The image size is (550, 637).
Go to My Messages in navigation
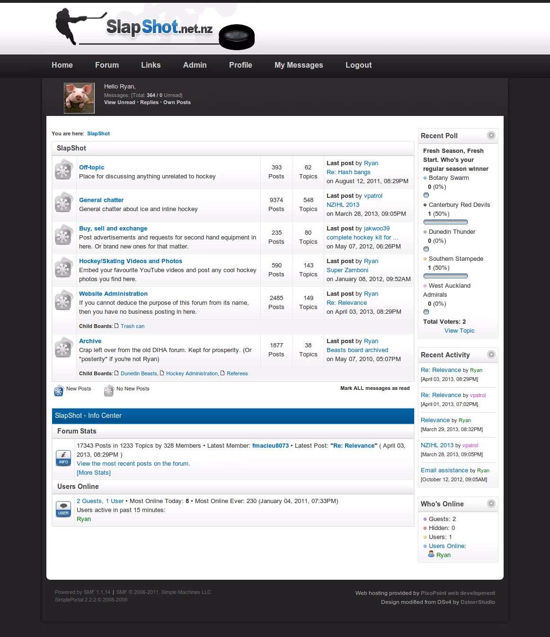point(299,65)
